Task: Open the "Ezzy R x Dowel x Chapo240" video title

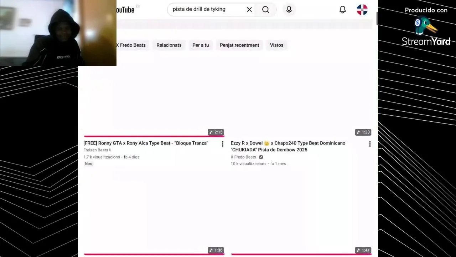Action: (x=288, y=146)
